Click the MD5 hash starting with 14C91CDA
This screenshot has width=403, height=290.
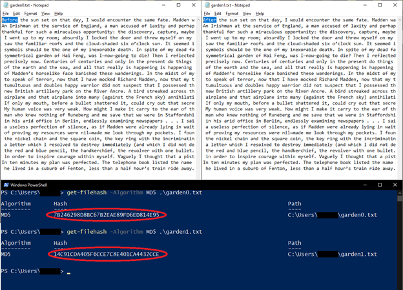tap(106, 254)
